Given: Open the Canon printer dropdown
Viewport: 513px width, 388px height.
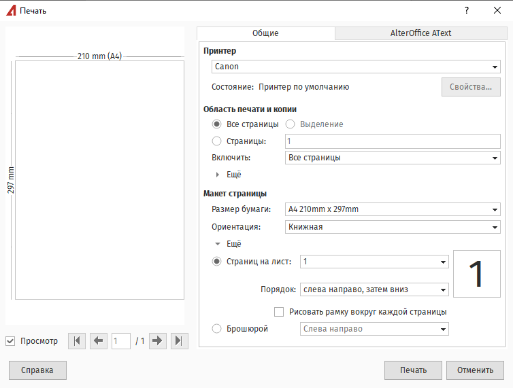Looking at the screenshot, I should click(356, 67).
